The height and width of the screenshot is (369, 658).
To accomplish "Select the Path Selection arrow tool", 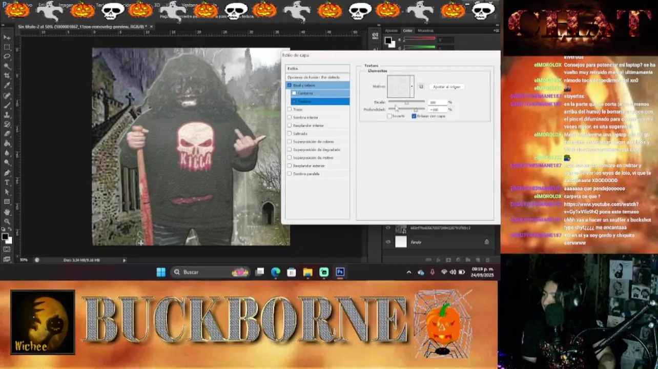I will tap(7, 192).
